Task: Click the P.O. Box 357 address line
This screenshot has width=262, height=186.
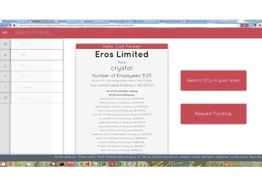Action: (x=122, y=81)
